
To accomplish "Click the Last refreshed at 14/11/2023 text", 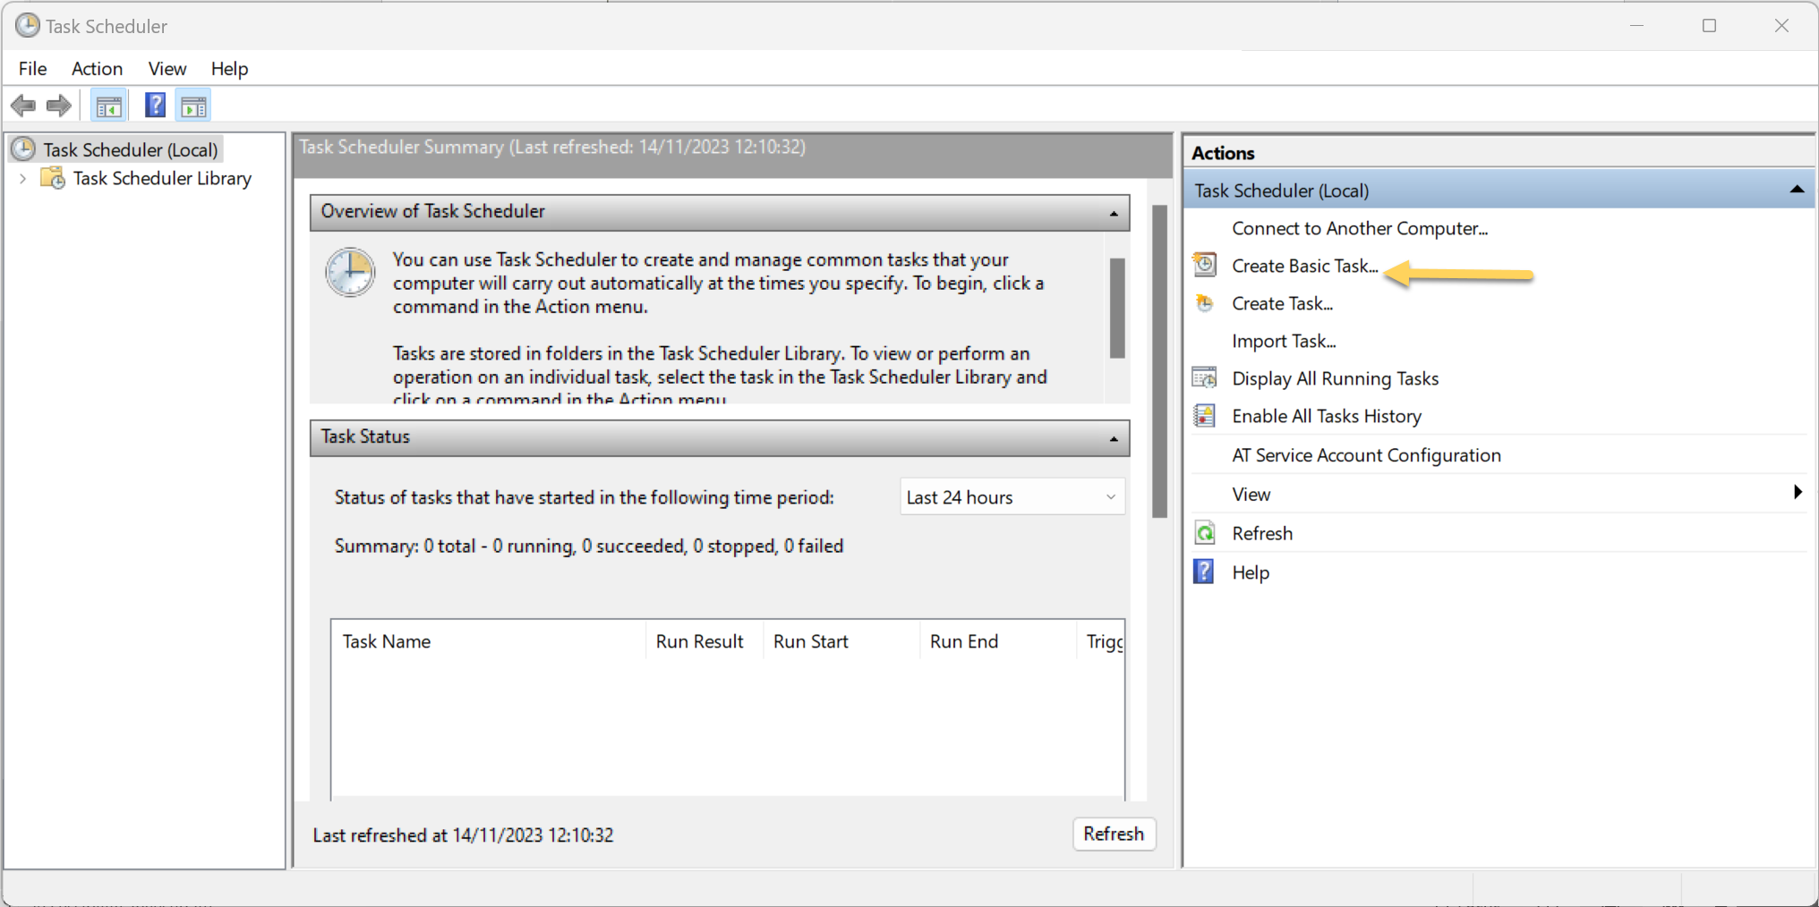I will pos(463,835).
